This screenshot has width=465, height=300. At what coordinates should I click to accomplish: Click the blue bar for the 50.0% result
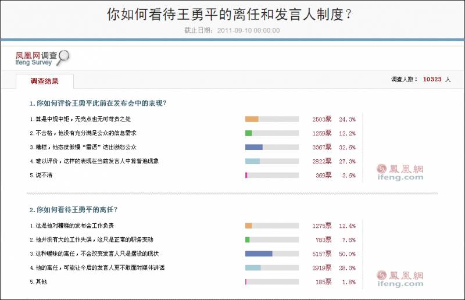[x=259, y=253]
